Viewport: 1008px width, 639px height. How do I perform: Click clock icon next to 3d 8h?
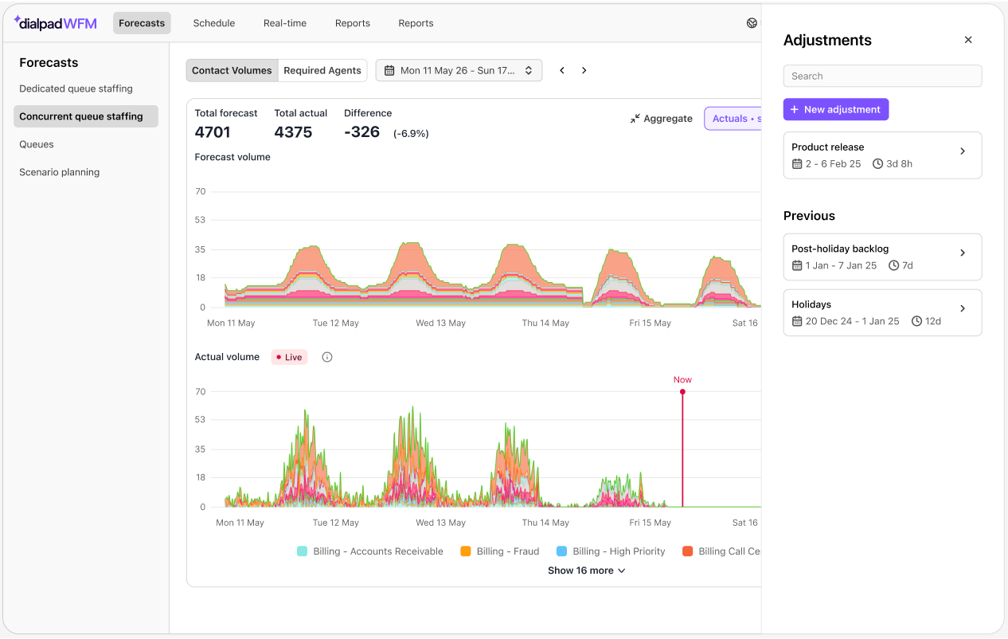(878, 164)
